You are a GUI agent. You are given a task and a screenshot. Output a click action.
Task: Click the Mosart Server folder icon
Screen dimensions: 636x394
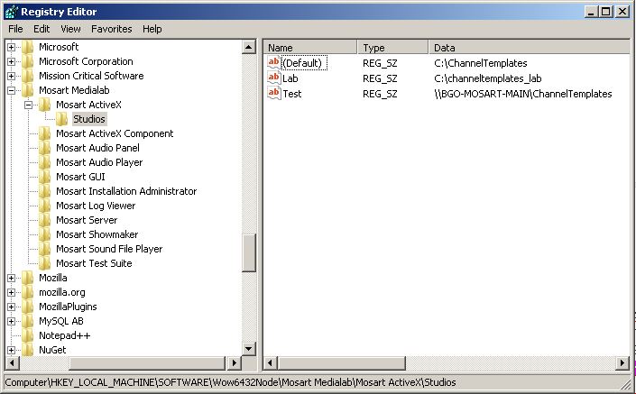45,220
